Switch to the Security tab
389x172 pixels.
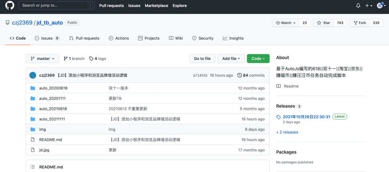[203, 38]
